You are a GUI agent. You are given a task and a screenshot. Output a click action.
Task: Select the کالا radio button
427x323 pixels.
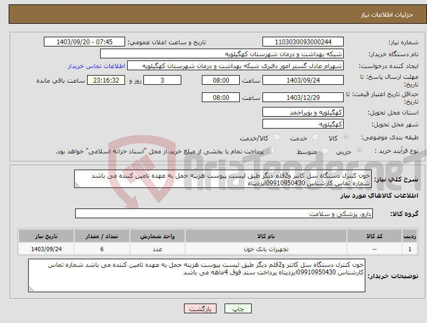click(x=346, y=137)
